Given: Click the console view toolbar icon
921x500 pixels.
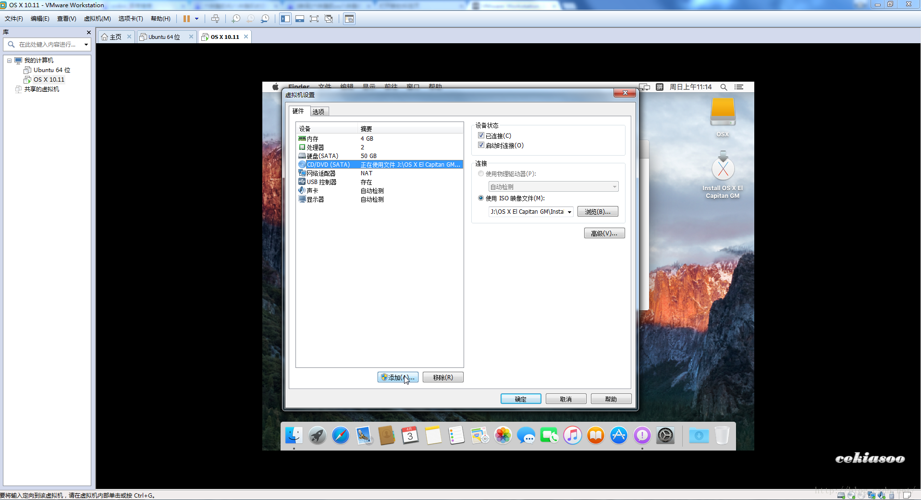Looking at the screenshot, I should tap(349, 19).
